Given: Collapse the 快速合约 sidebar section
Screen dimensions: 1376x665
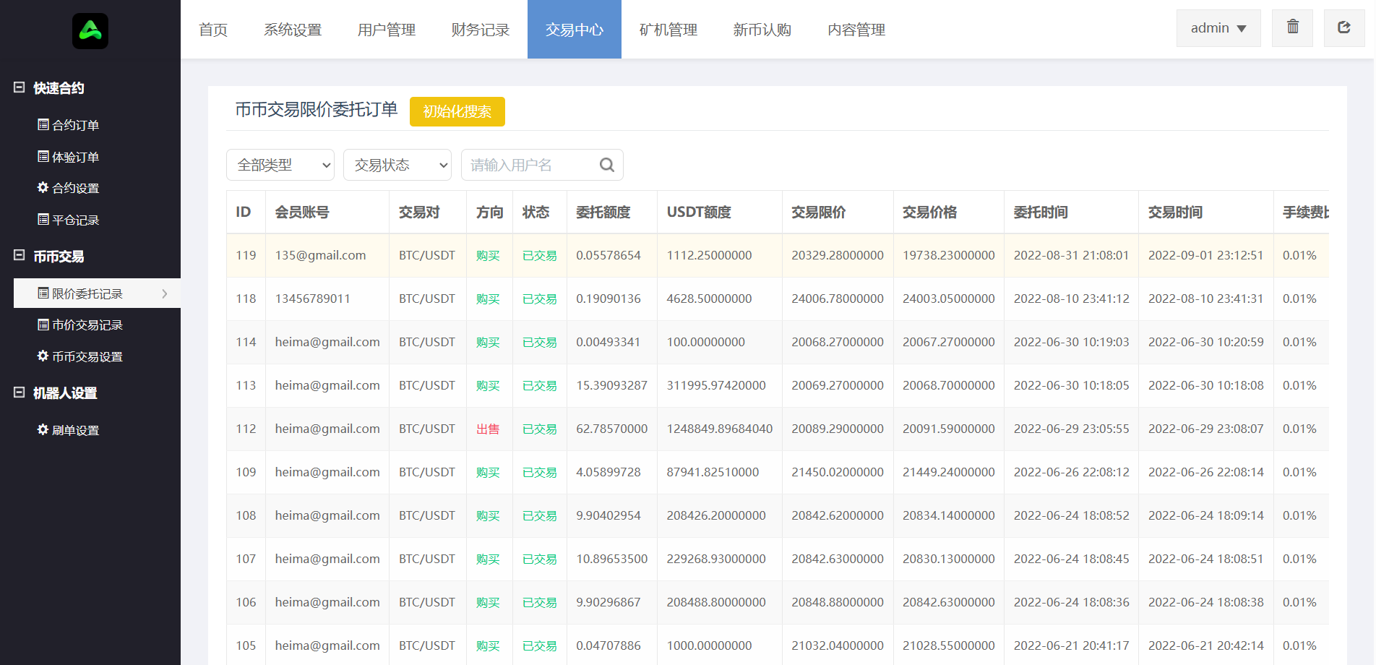Looking at the screenshot, I should (x=20, y=87).
